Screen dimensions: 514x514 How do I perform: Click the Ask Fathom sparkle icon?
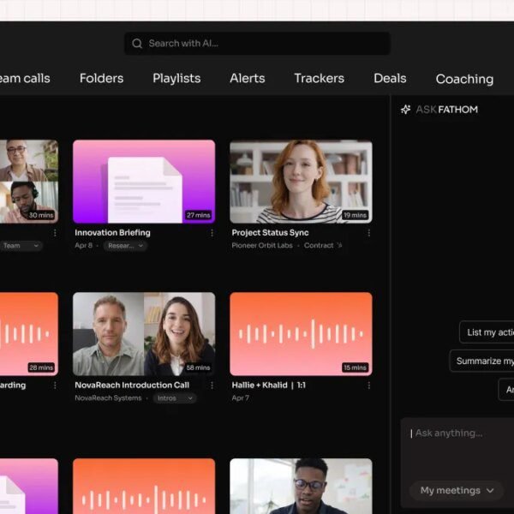point(406,110)
